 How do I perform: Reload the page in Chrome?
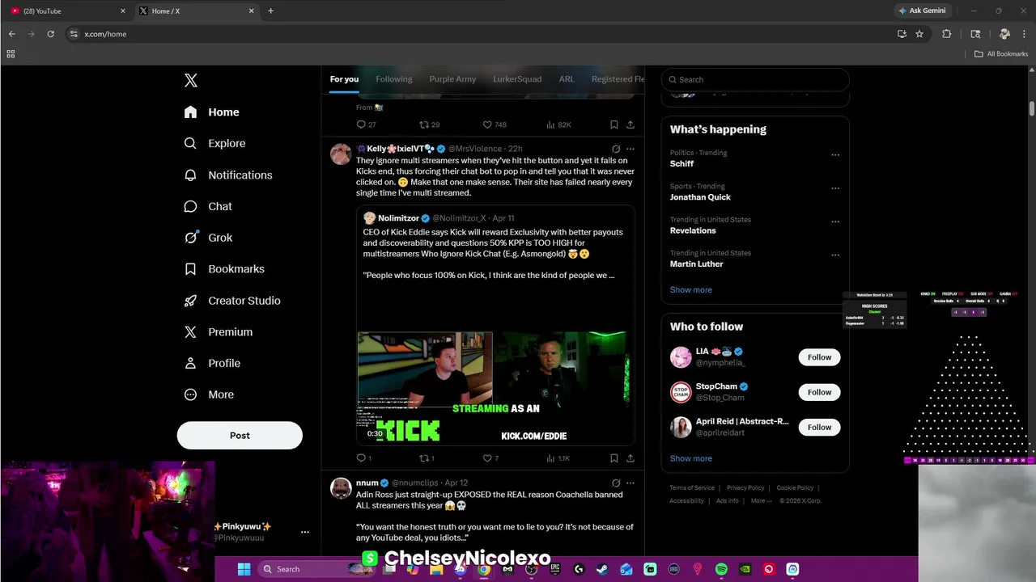pyautogui.click(x=50, y=34)
